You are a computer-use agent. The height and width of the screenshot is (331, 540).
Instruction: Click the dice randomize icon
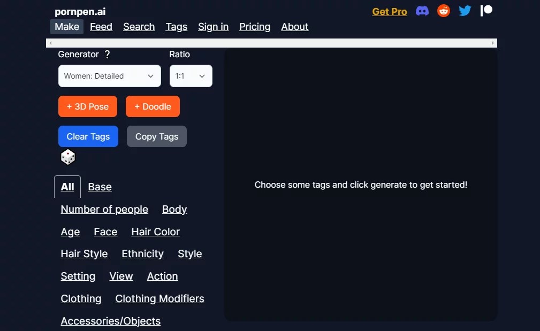(x=68, y=157)
